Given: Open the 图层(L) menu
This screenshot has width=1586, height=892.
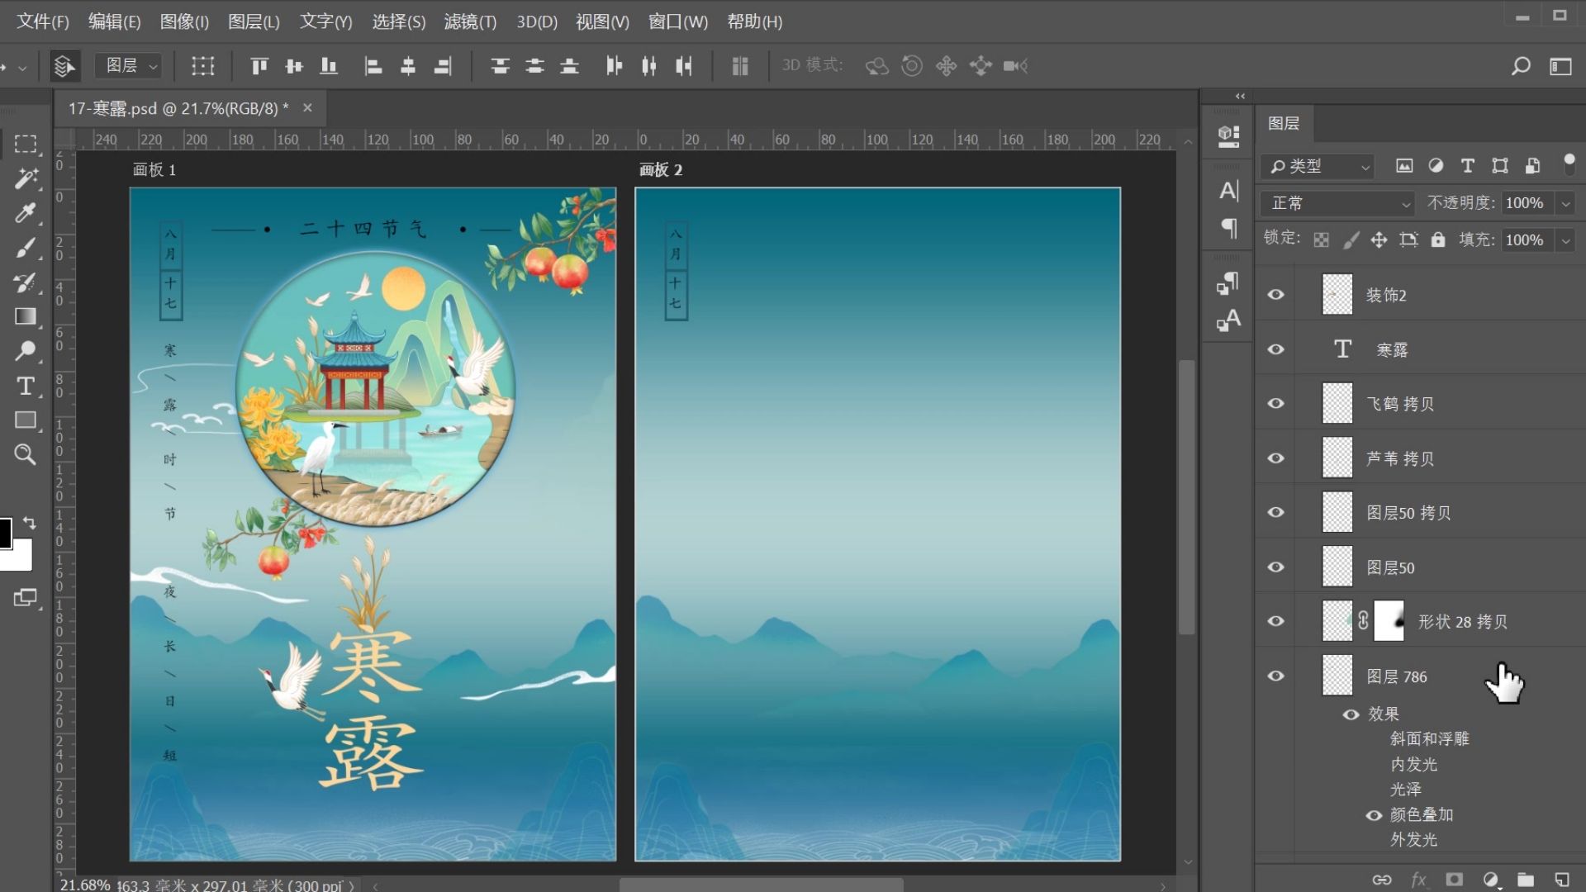Looking at the screenshot, I should (x=254, y=21).
